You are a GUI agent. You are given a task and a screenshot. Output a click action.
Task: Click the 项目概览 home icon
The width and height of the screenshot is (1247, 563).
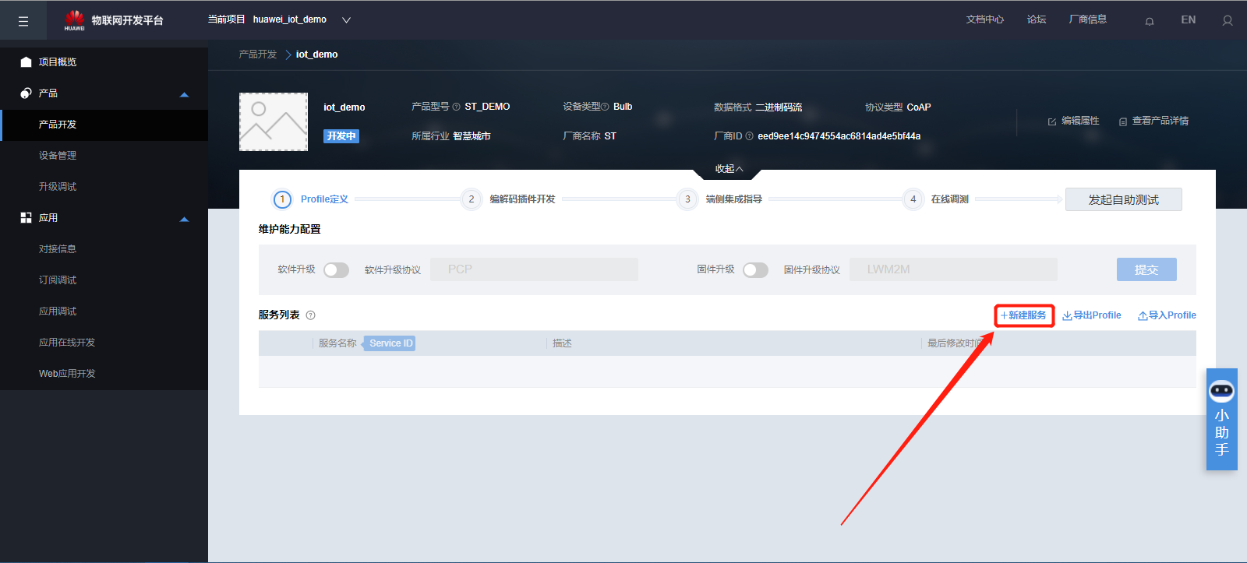26,62
